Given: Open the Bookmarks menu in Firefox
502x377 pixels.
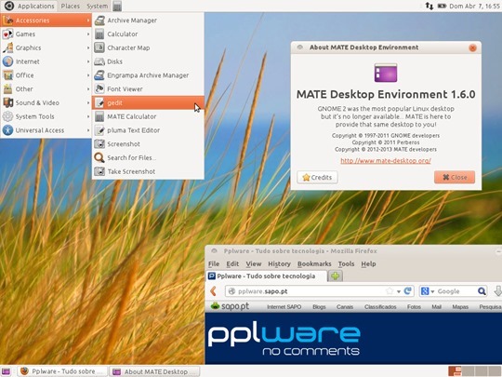Looking at the screenshot, I should click(314, 263).
